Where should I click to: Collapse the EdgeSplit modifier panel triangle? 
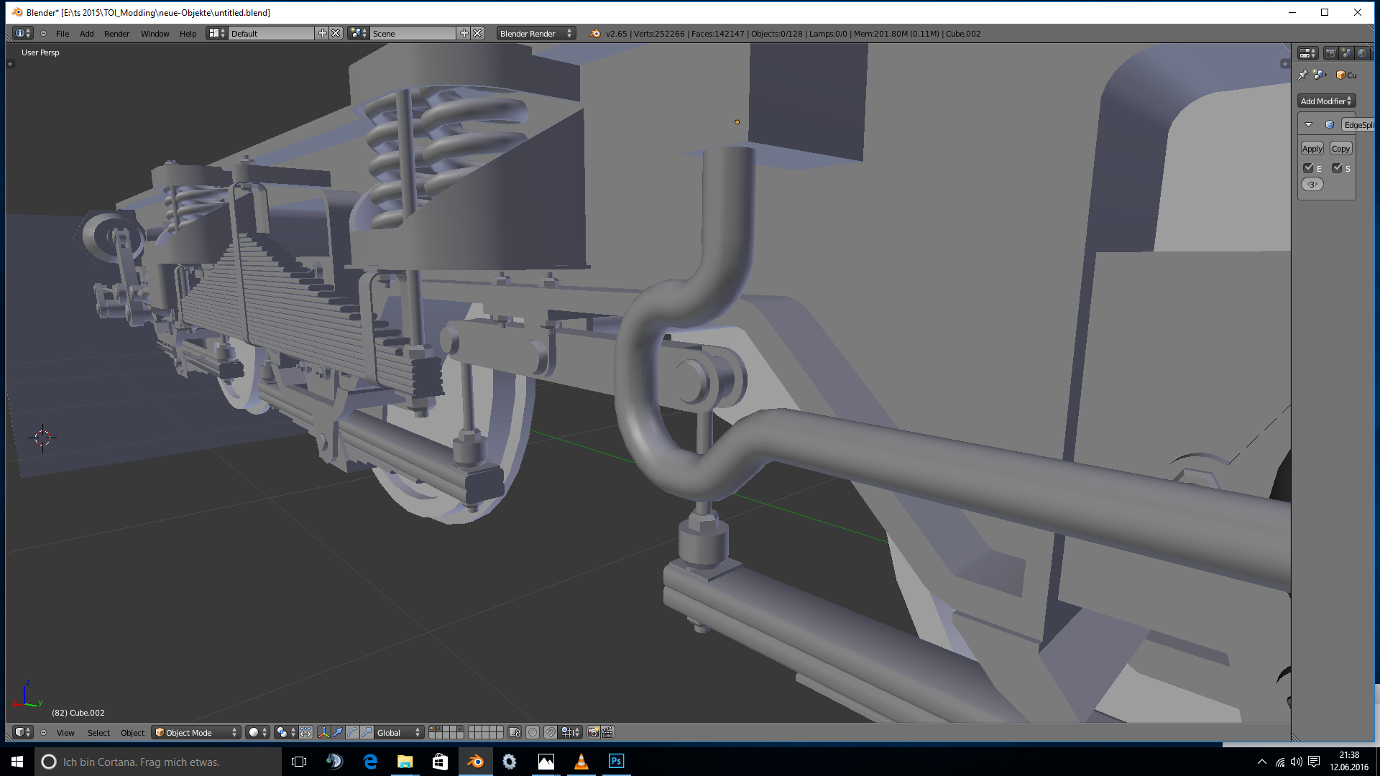[1308, 125]
